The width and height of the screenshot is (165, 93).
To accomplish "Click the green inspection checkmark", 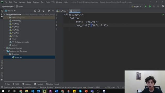I will pyautogui.click(x=163, y=15).
